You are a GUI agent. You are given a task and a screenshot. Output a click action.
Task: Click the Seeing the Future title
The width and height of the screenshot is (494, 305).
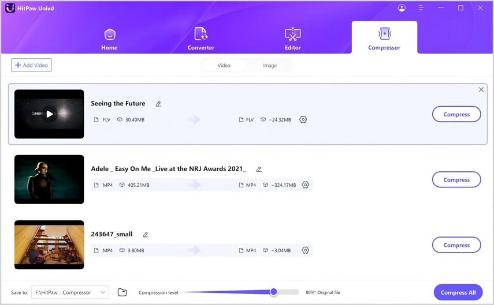point(118,103)
